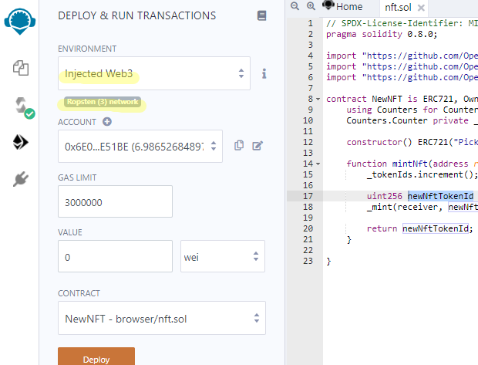This screenshot has height=365, width=478.
Task: Zoom in the editor font
Action: point(311,6)
